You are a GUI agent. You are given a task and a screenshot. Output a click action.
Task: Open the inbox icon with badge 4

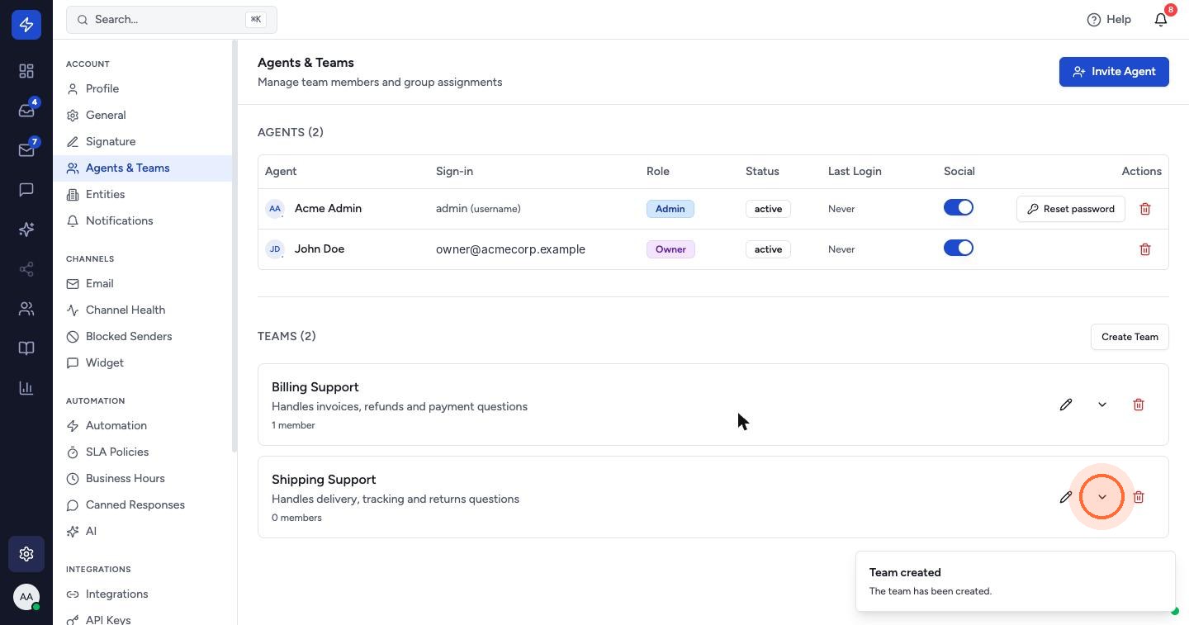[x=26, y=111]
